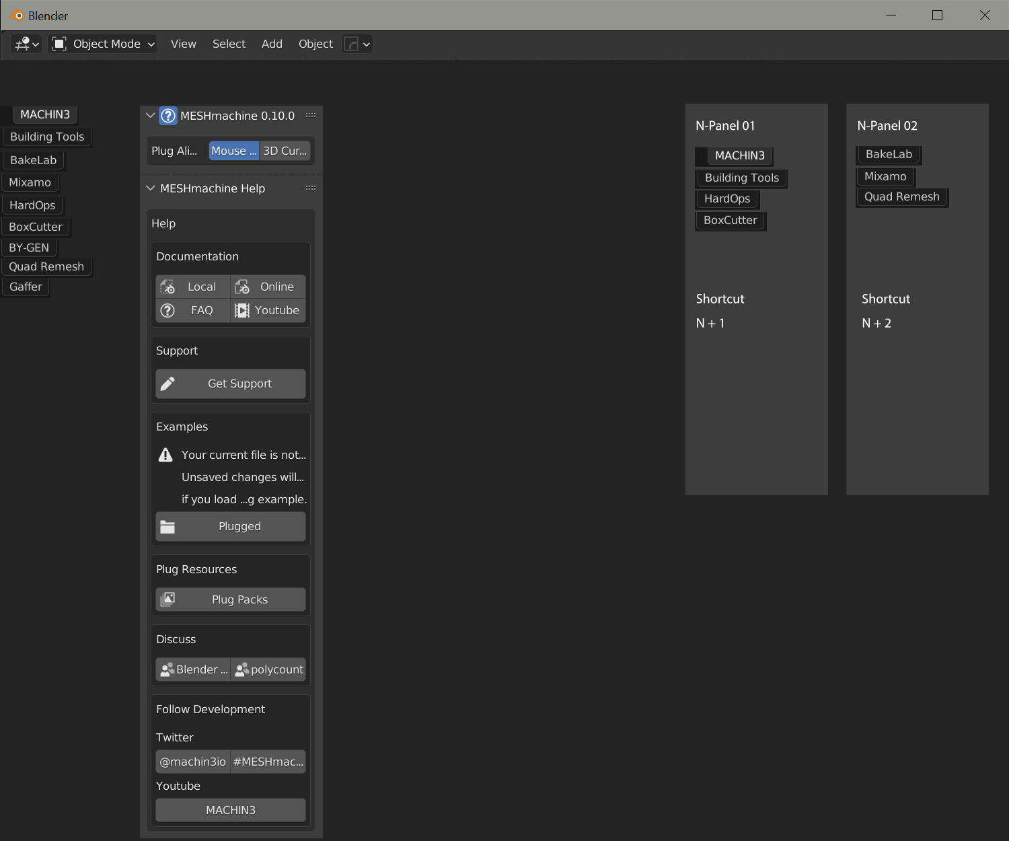Image resolution: width=1009 pixels, height=841 pixels.
Task: Switch to the BY-GEN sidebar tab
Action: 29,248
